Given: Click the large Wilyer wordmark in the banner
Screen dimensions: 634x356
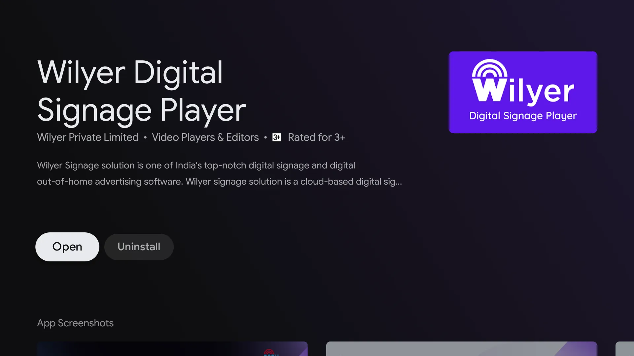Looking at the screenshot, I should [523, 89].
